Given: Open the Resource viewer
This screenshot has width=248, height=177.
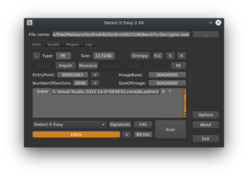Looking at the screenshot, I should (88, 65).
